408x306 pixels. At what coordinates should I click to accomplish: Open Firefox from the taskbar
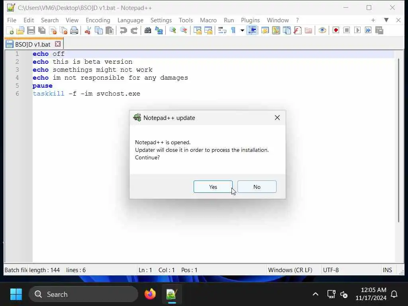pyautogui.click(x=150, y=294)
